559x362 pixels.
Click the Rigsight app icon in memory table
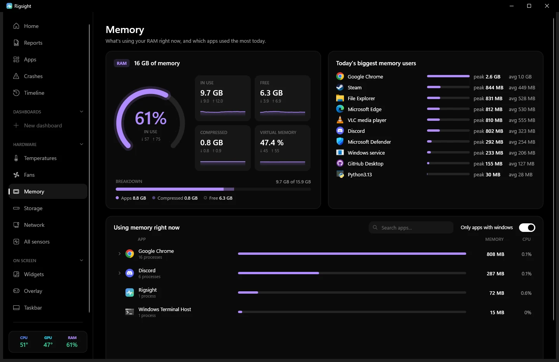130,293
